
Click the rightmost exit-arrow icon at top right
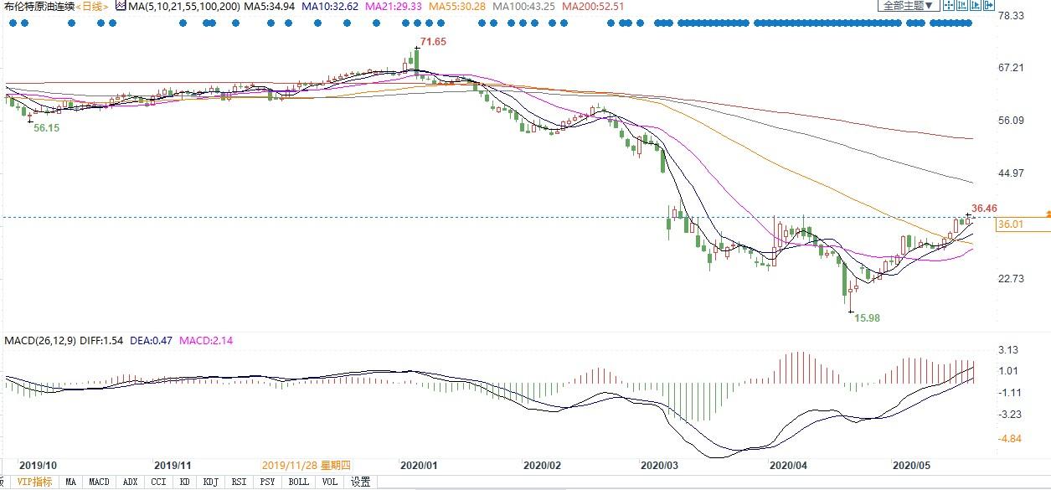[x=988, y=6]
